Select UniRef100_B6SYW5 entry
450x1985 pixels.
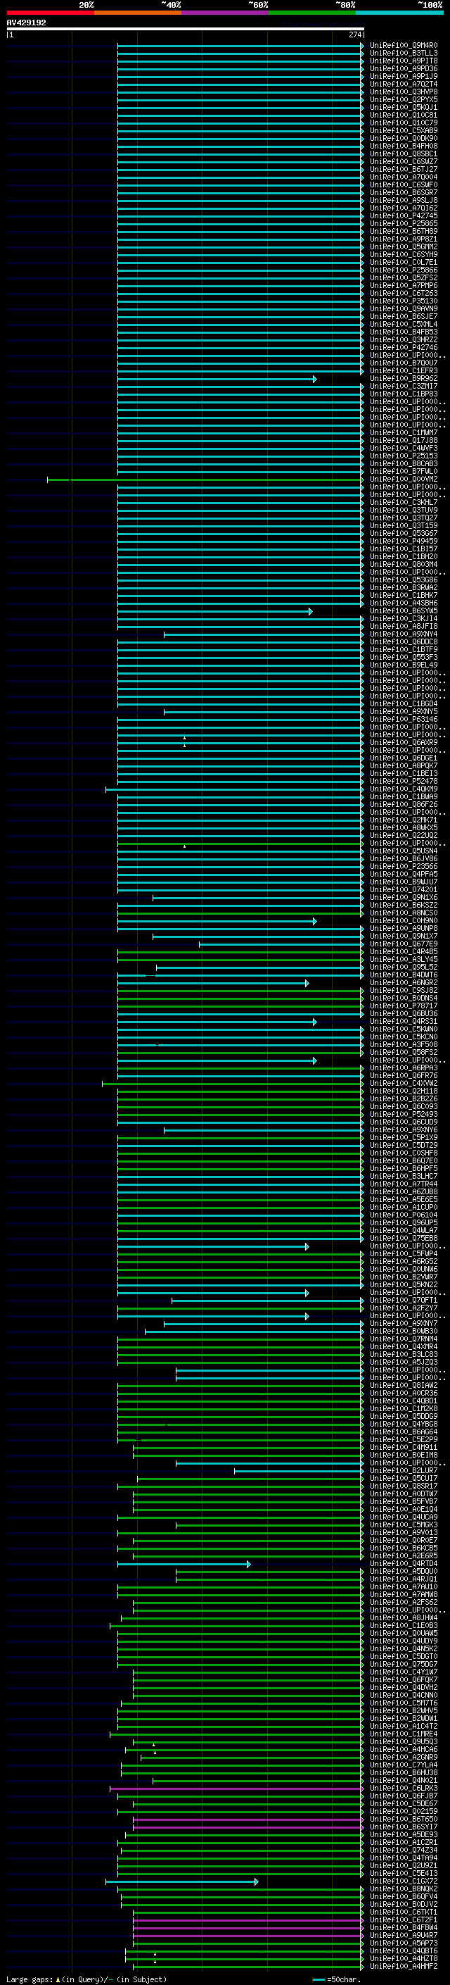pos(404,610)
